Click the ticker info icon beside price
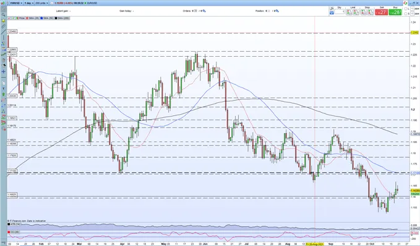Viewport: 420px width, 246px height. coord(52,3)
